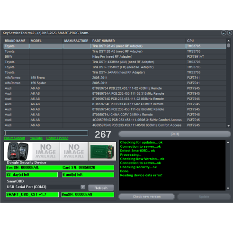Screen dimensions: 233x233
Task: Open the USB Serial Port (COM3) dropdown
Action: pyautogui.click(x=83, y=187)
